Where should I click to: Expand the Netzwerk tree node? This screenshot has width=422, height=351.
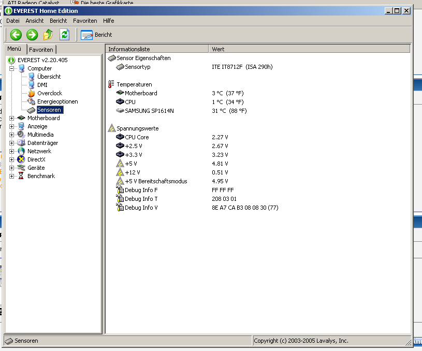click(11, 151)
